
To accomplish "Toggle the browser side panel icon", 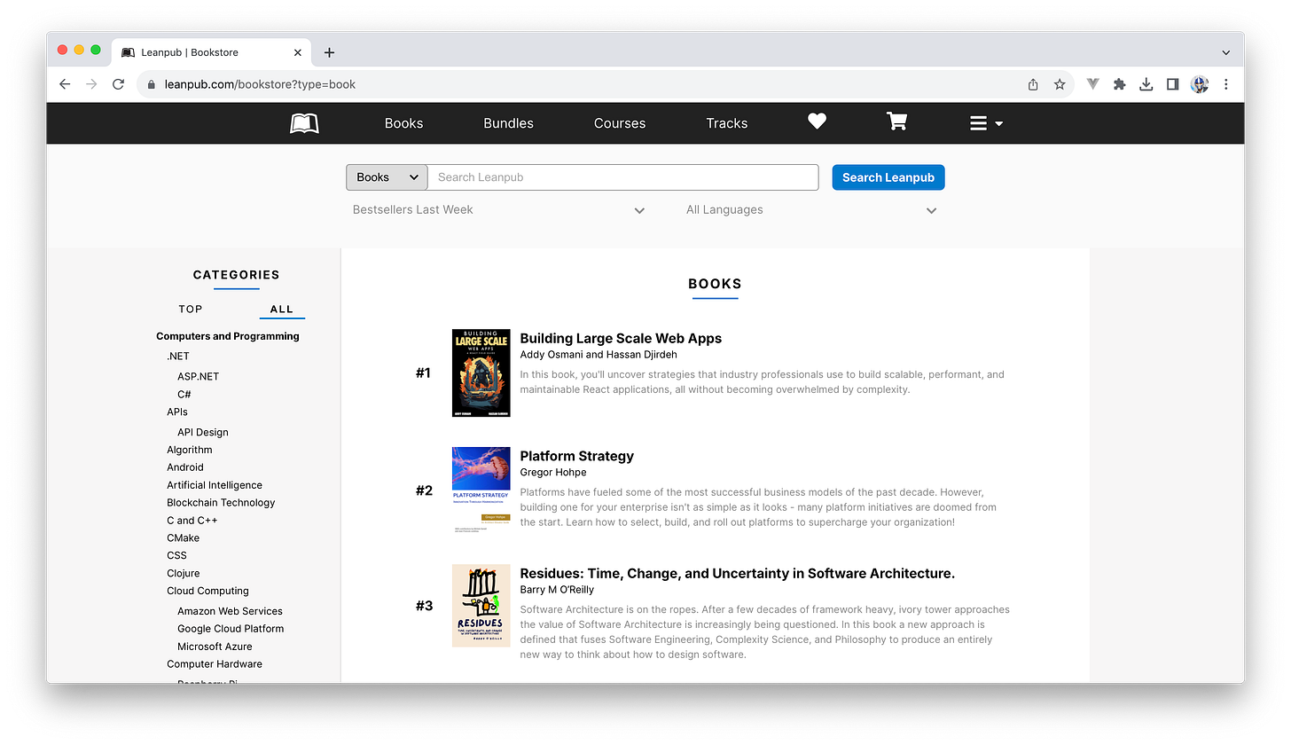I will [1172, 84].
